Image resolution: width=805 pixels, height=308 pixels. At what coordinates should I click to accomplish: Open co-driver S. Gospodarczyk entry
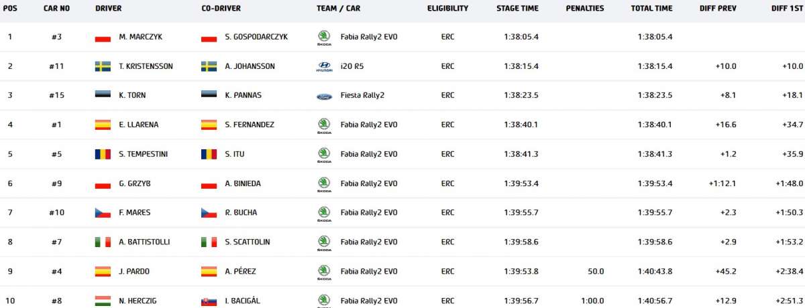click(x=256, y=37)
